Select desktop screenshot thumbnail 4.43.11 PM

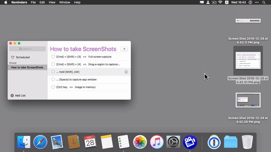point(248,21)
